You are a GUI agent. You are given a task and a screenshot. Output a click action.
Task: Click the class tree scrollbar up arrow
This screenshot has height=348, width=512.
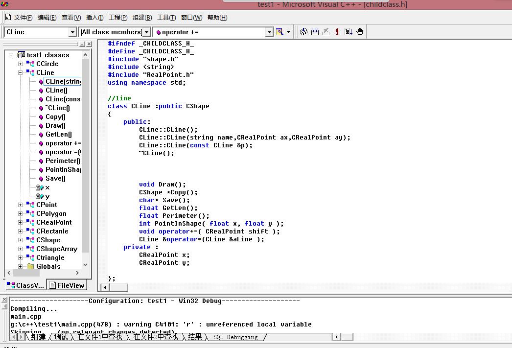coord(85,55)
